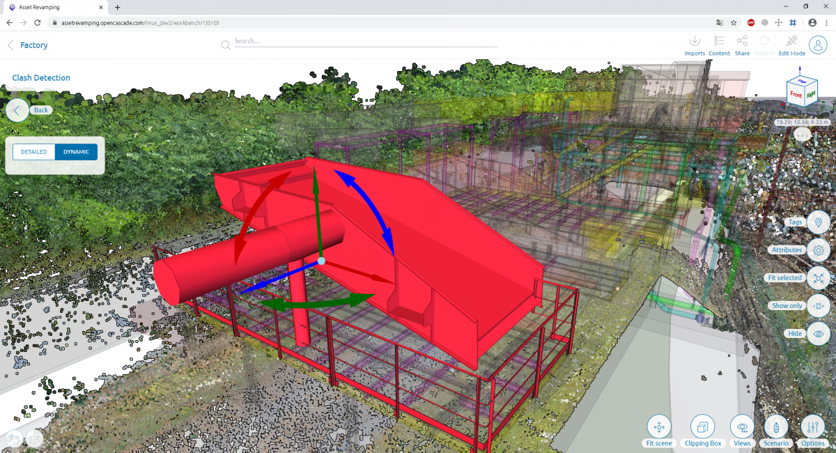This screenshot has height=453, width=836.
Task: Click the Share icon
Action: point(742,42)
